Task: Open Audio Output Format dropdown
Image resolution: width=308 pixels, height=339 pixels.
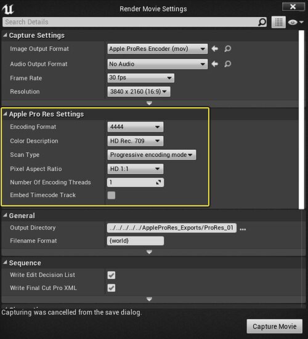Action: [157, 64]
